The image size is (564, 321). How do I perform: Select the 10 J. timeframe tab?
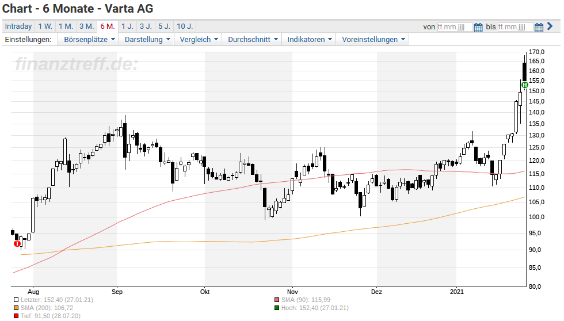tap(185, 26)
